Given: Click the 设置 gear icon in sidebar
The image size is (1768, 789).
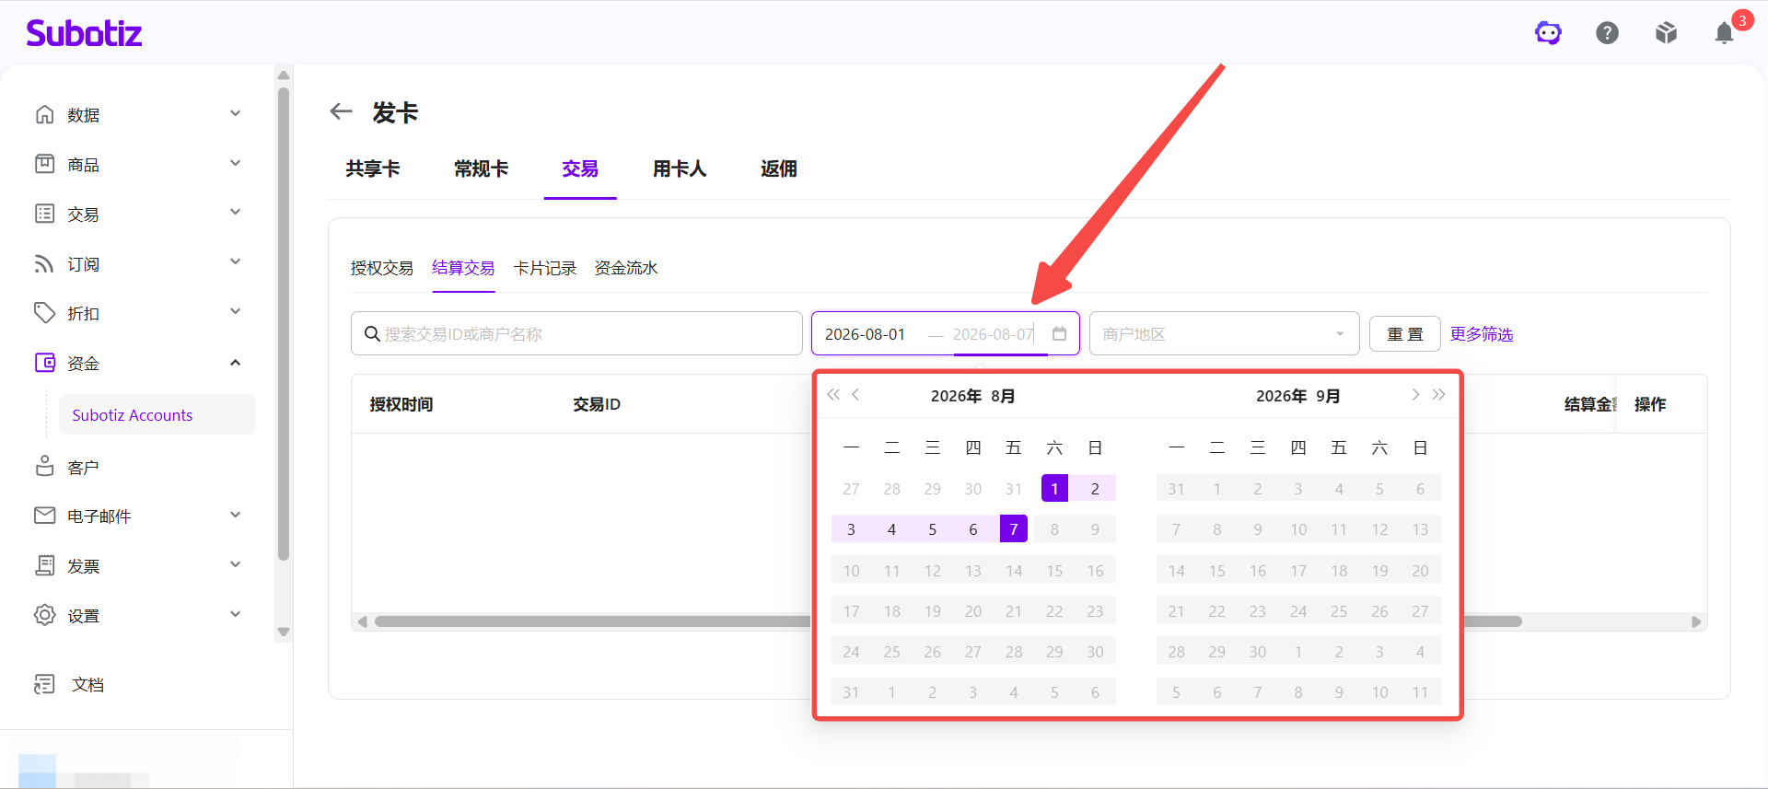Looking at the screenshot, I should (44, 615).
